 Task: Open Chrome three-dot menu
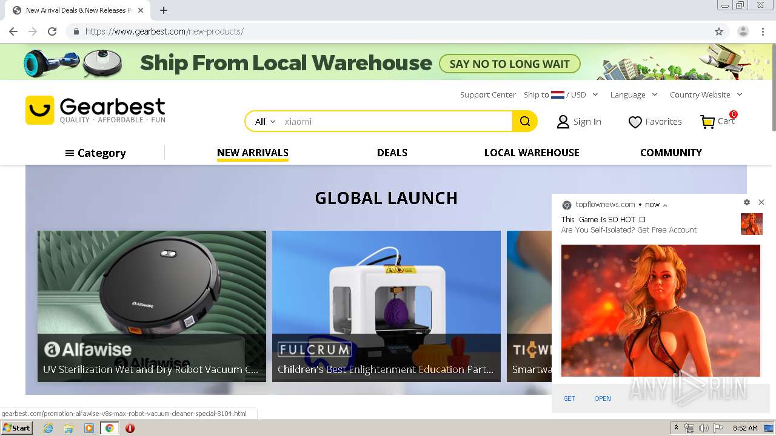763,31
